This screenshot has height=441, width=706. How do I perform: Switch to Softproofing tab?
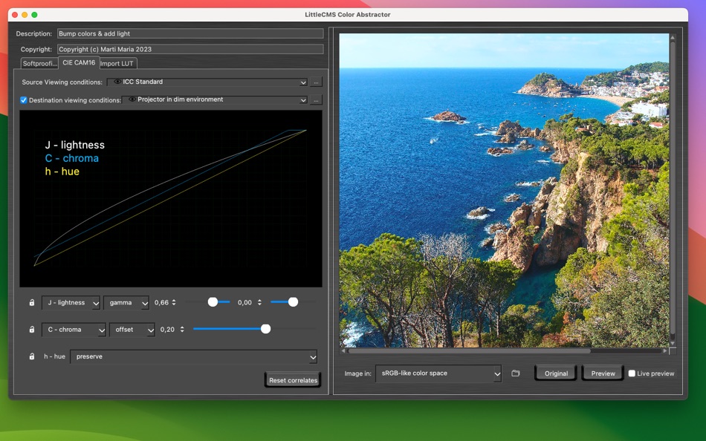[x=39, y=63]
